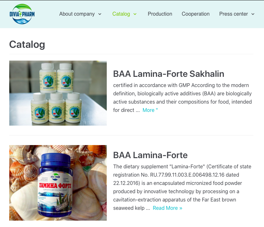
Task: Expand the Press center chevron
Action: click(253, 14)
